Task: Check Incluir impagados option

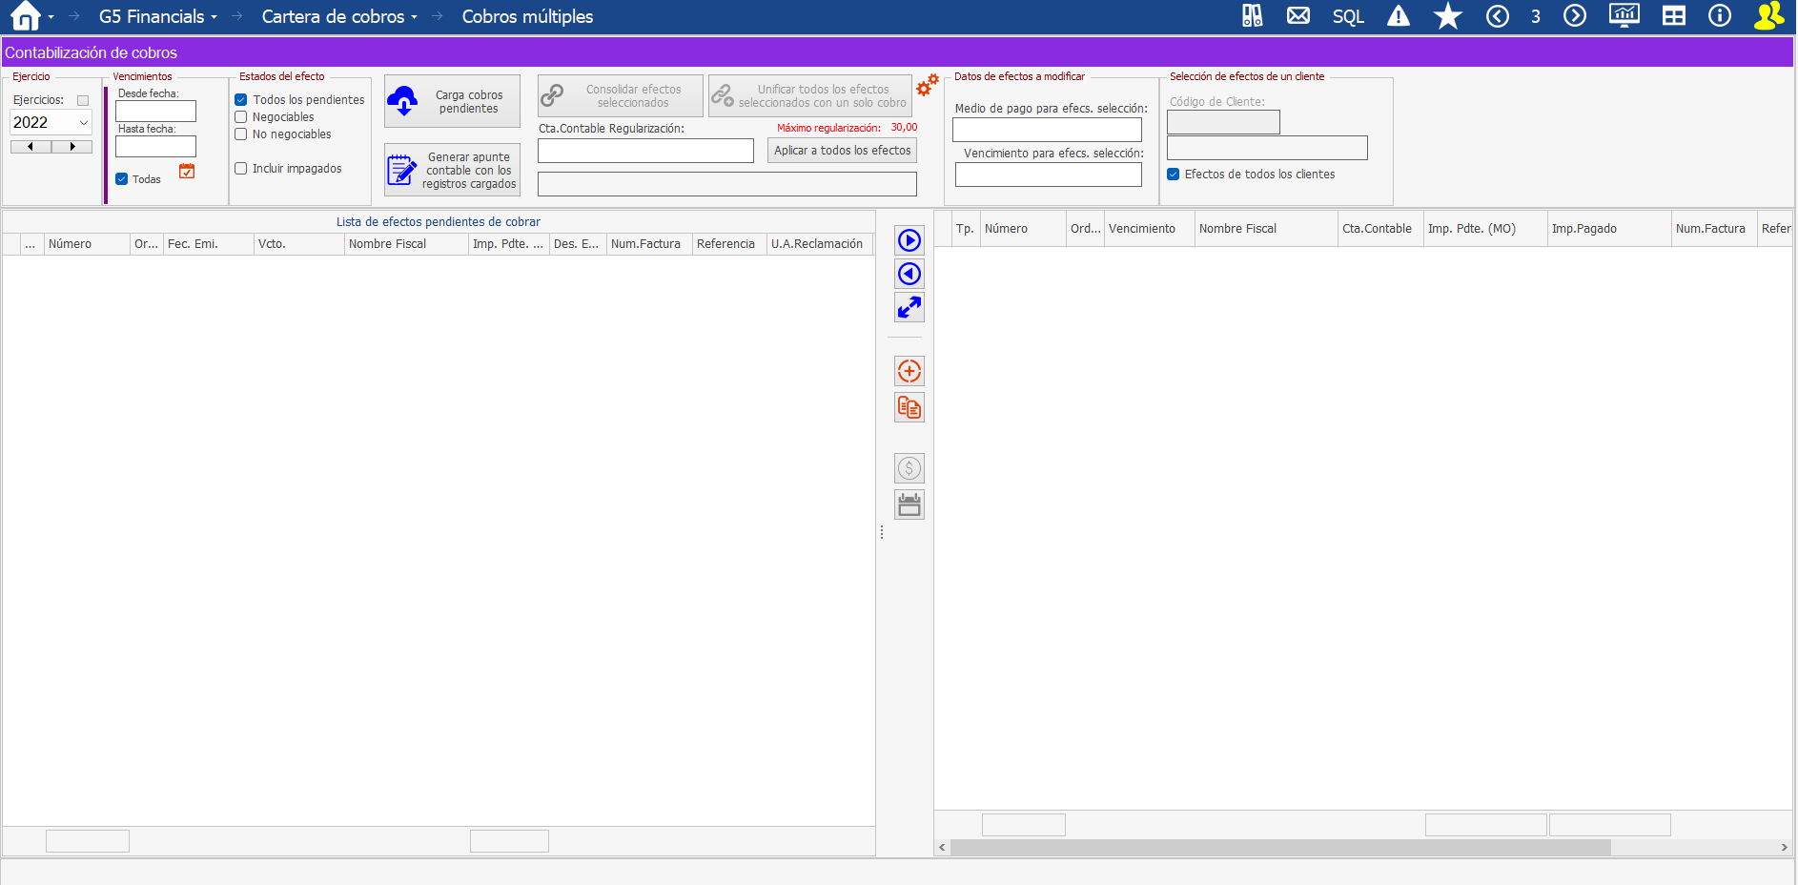Action: [x=241, y=169]
